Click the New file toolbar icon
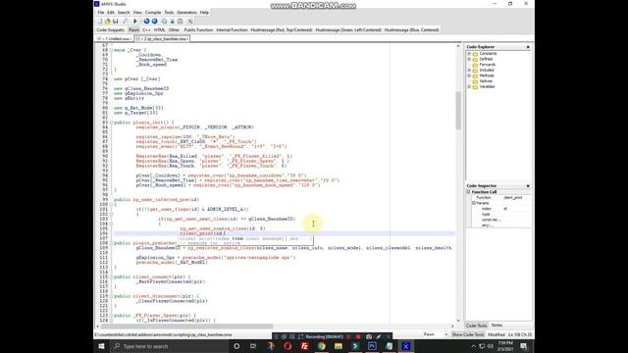This screenshot has height=353, width=628. point(100,22)
